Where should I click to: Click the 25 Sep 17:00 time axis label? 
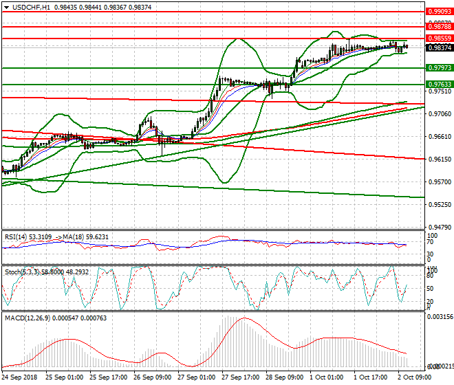click(108, 377)
